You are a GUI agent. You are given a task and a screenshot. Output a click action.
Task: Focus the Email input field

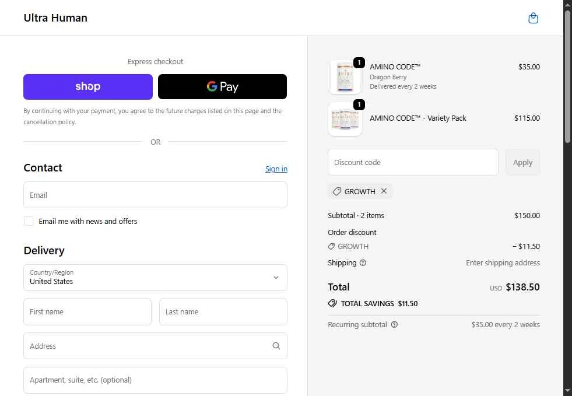tap(156, 195)
